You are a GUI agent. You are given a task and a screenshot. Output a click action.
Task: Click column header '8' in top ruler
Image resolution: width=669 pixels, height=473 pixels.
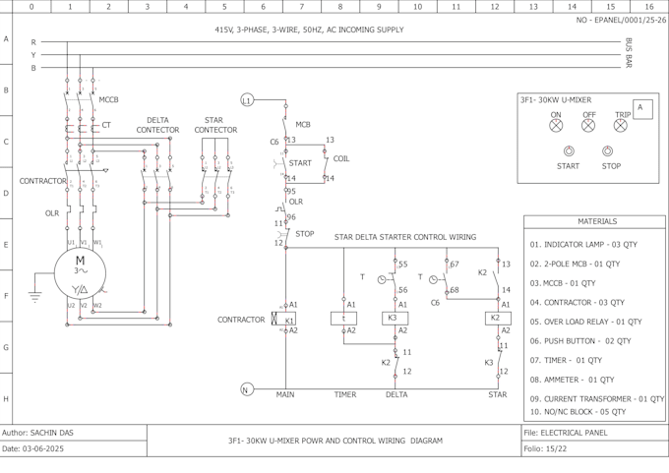tap(340, 7)
